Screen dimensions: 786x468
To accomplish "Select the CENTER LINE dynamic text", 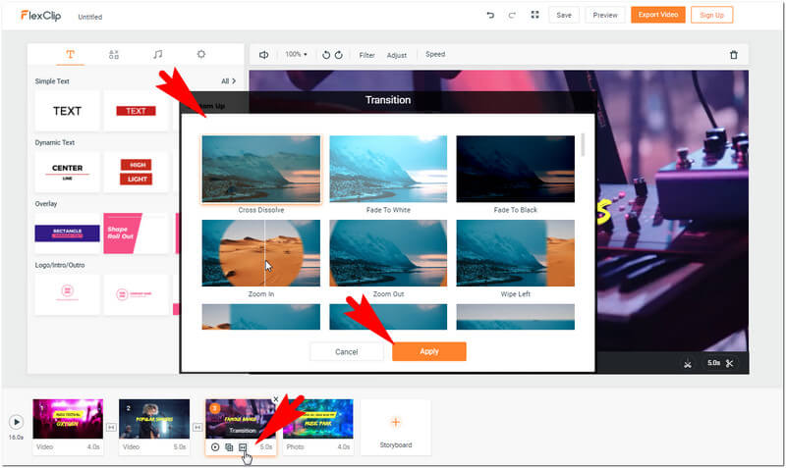I will pyautogui.click(x=67, y=172).
